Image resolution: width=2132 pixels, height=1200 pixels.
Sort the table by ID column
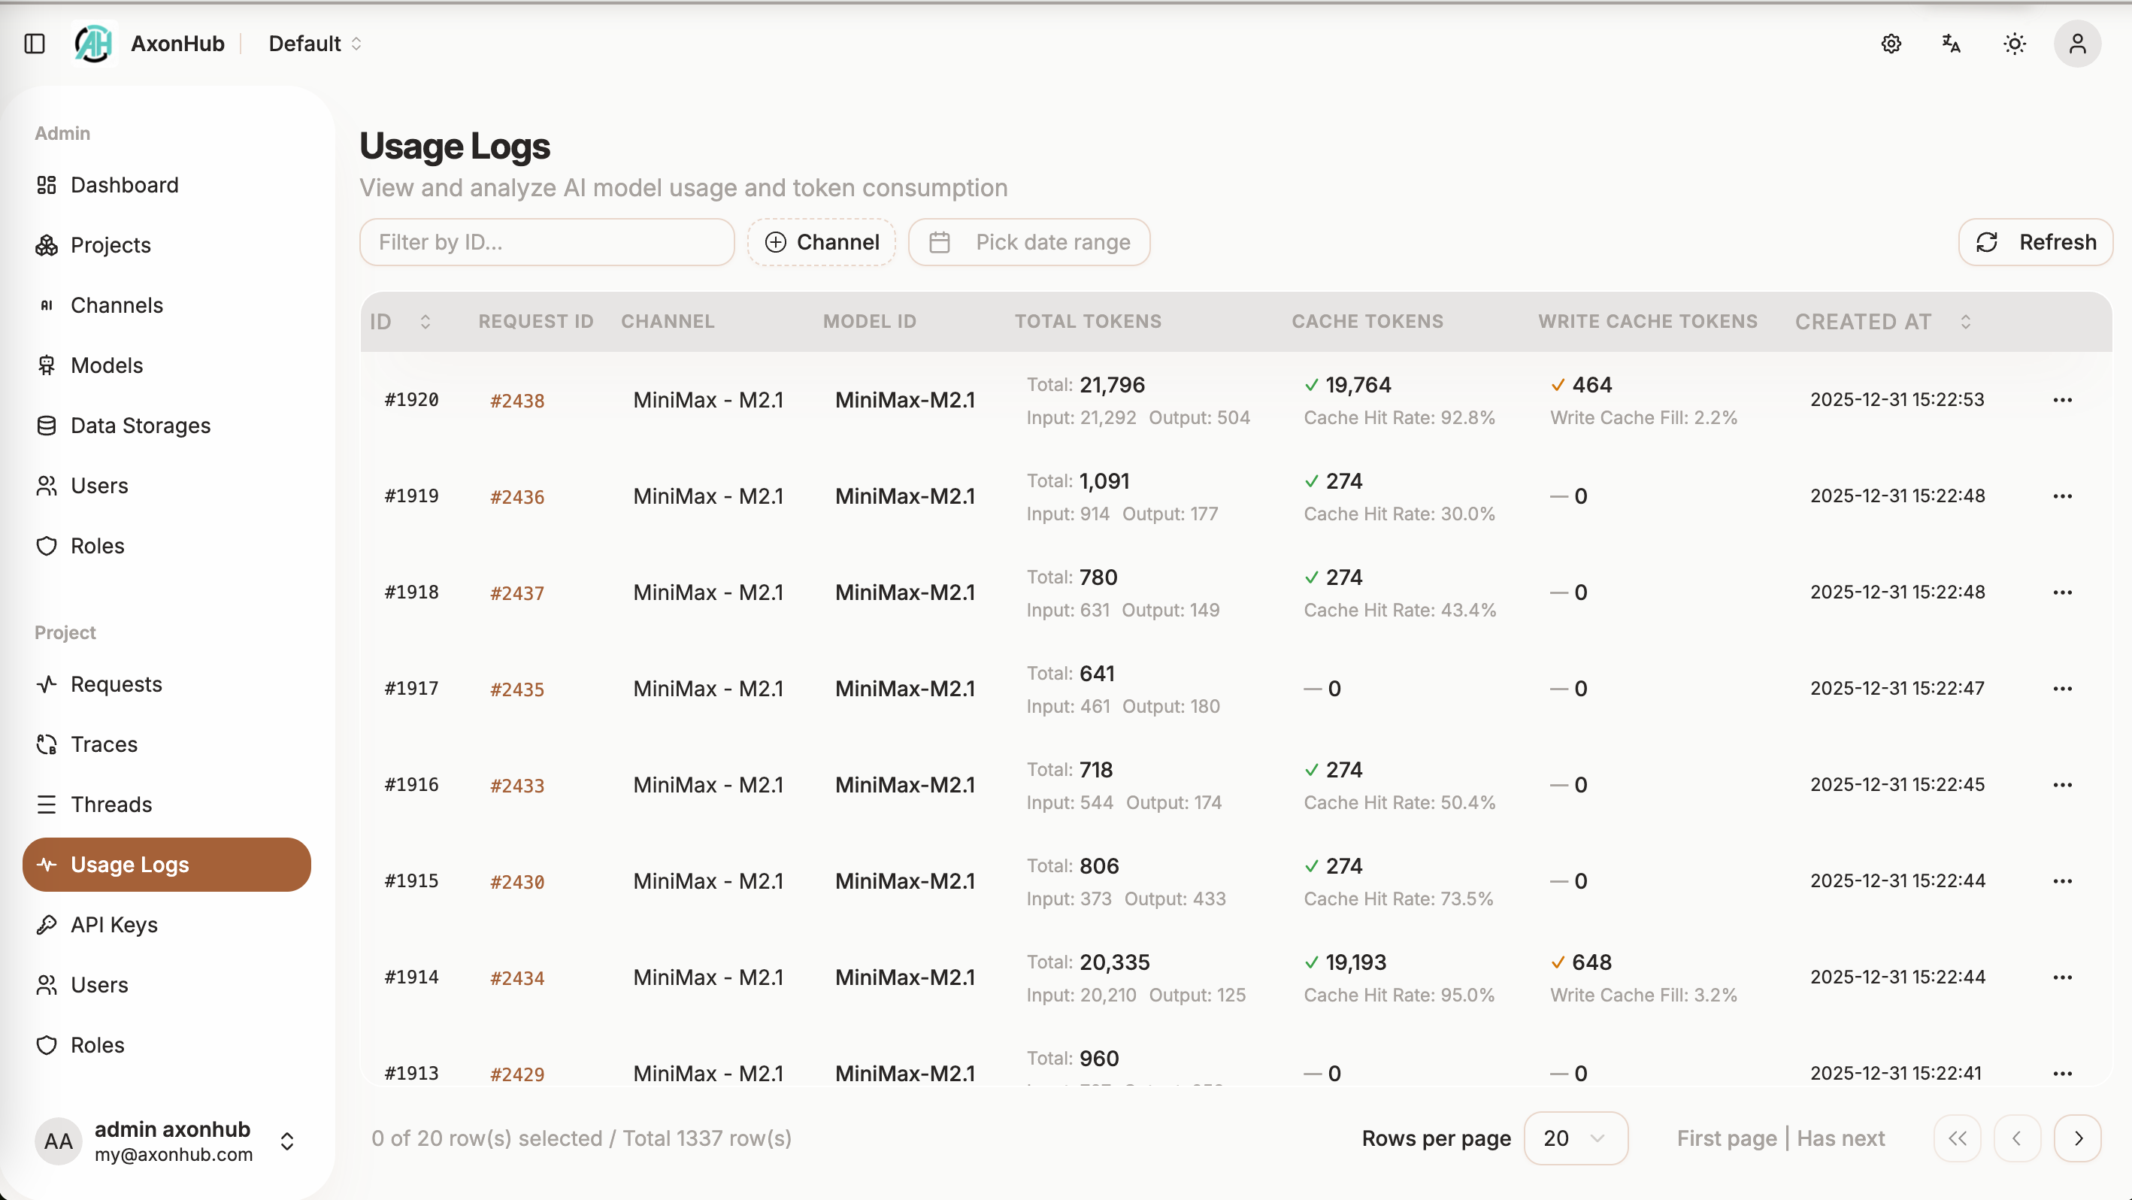click(425, 321)
